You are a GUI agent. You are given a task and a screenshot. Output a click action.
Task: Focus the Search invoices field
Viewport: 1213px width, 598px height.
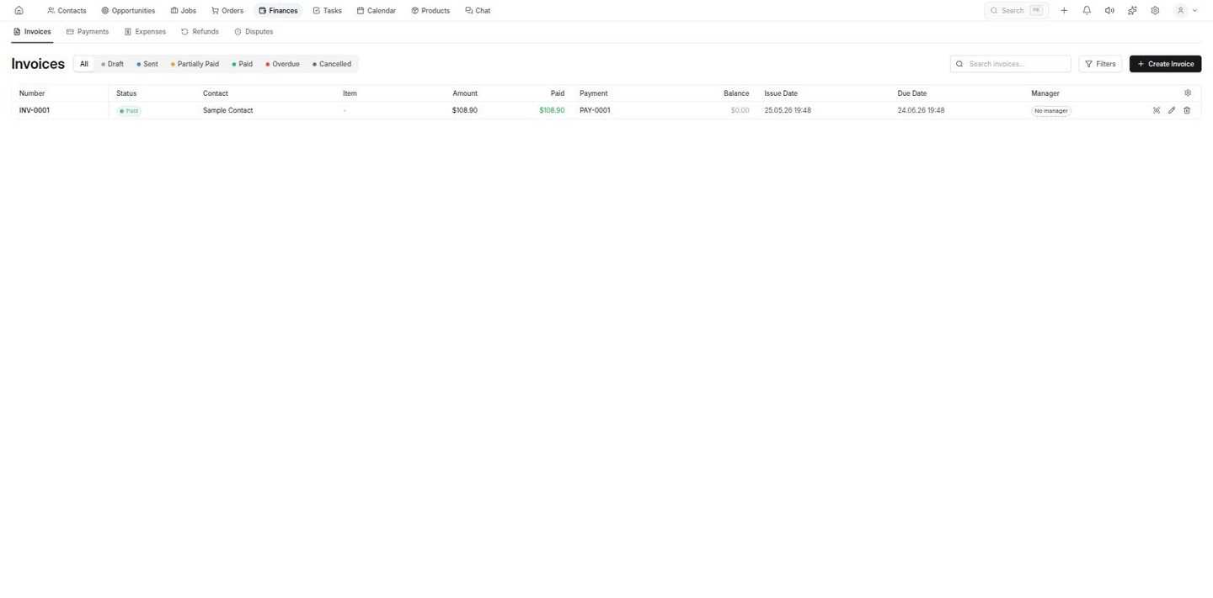(1010, 64)
